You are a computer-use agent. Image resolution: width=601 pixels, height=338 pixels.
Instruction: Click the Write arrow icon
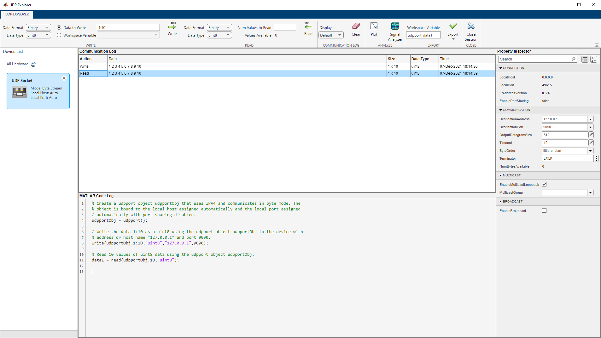(172, 27)
